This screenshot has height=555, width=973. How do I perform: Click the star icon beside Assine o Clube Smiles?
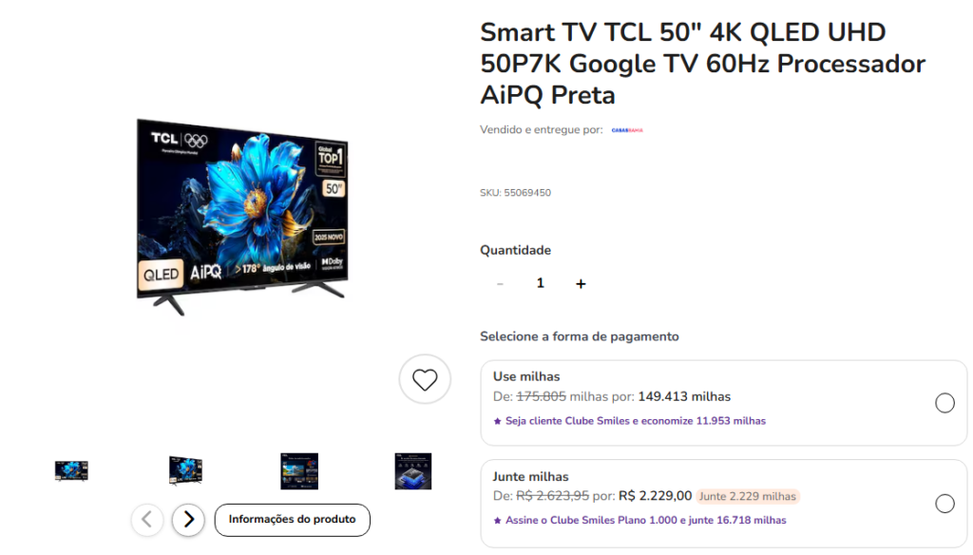click(497, 521)
